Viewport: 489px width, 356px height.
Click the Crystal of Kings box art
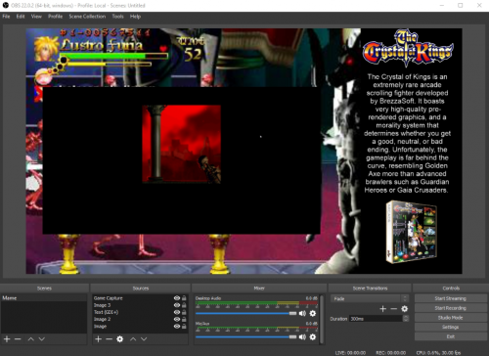pyautogui.click(x=412, y=232)
